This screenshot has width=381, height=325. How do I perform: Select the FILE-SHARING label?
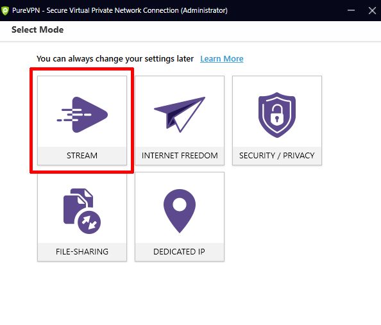click(x=82, y=252)
